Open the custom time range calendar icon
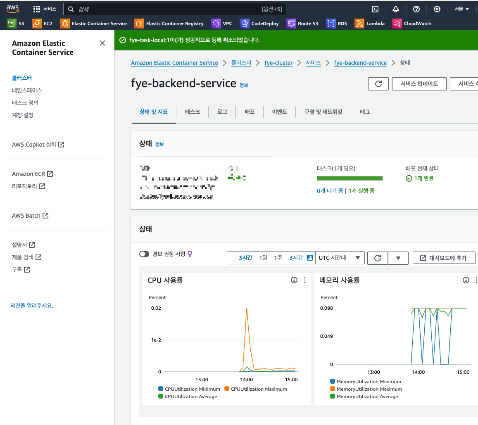Image resolution: width=478 pixels, height=425 pixels. coord(310,258)
